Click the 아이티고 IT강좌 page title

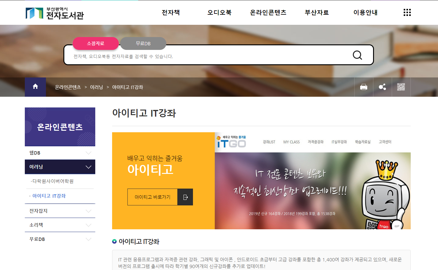pos(144,113)
